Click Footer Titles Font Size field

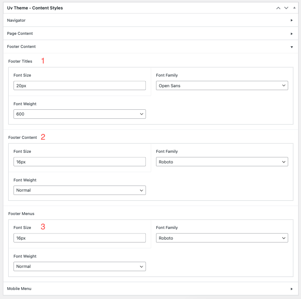(x=79, y=86)
